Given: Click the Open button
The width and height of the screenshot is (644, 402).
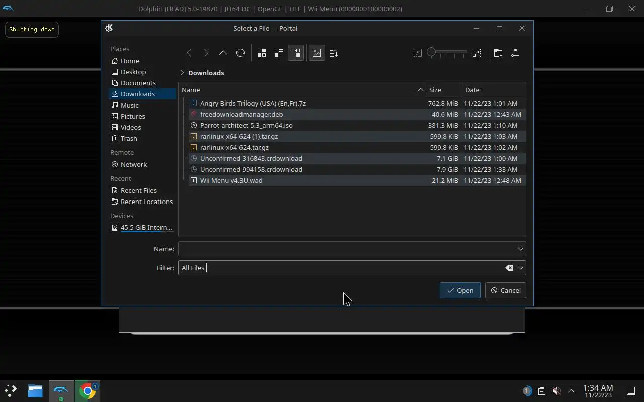Looking at the screenshot, I should (x=460, y=290).
